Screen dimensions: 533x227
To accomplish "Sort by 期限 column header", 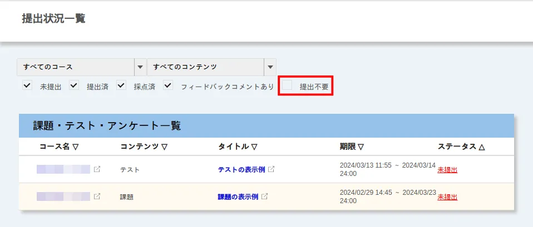I will point(352,147).
